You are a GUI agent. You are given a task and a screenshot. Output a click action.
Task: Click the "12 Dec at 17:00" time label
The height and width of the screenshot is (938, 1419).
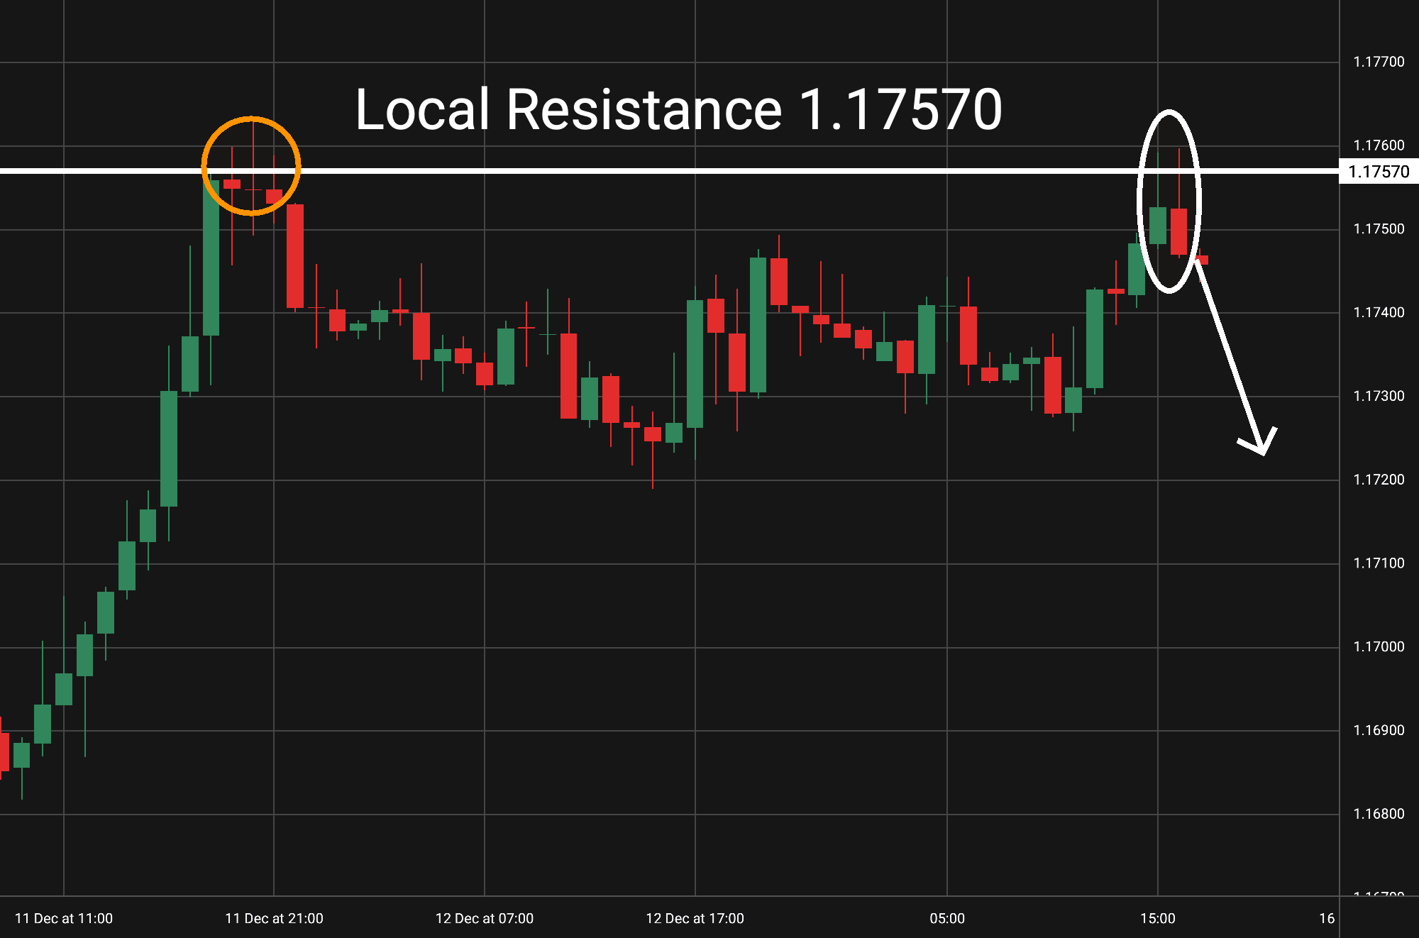coord(695,918)
